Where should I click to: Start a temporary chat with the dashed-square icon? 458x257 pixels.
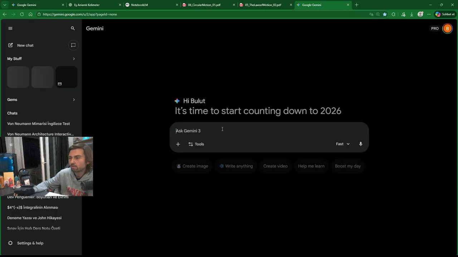tap(73, 45)
